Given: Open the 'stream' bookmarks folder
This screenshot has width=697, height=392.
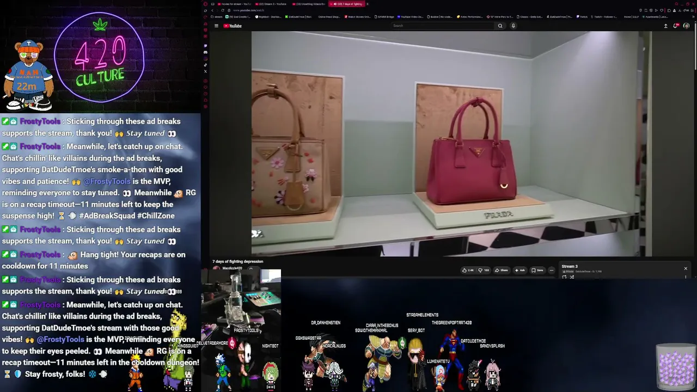Looking at the screenshot, I should pos(217,17).
